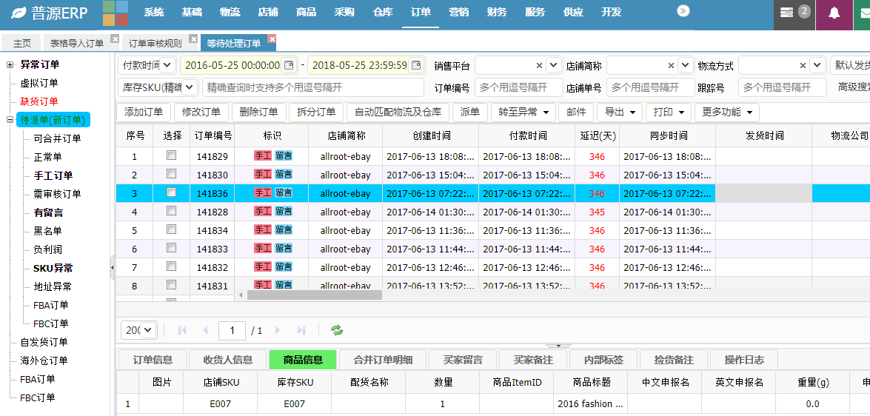Open the 财务 top menu
Viewport: 870px width, 416px height.
pyautogui.click(x=497, y=13)
